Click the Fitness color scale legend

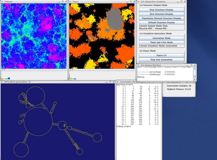coord(5,78)
